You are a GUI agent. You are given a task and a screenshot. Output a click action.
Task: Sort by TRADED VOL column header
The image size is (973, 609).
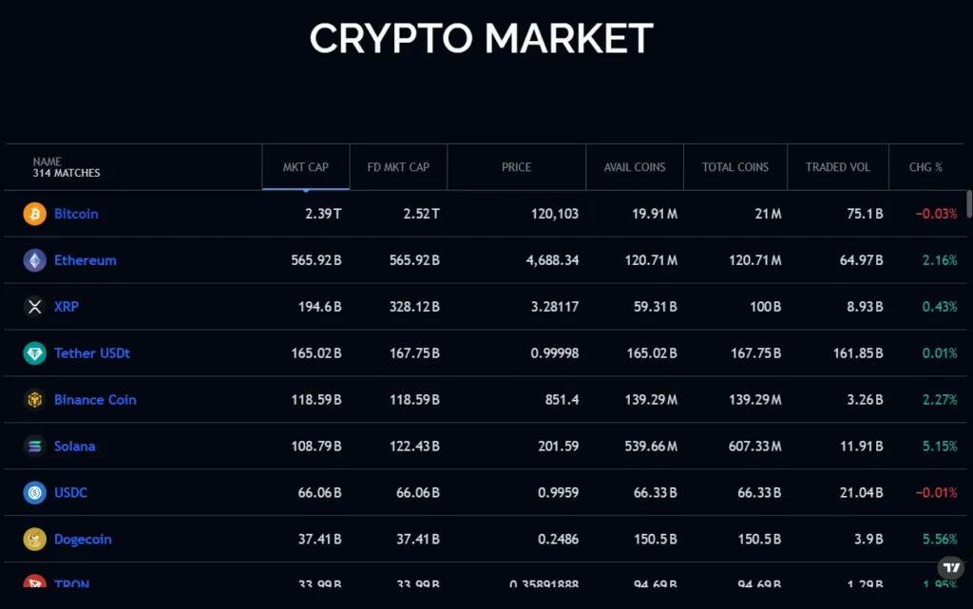[x=838, y=167]
